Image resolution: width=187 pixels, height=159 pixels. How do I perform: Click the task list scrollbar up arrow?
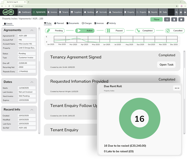[x=184, y=51]
